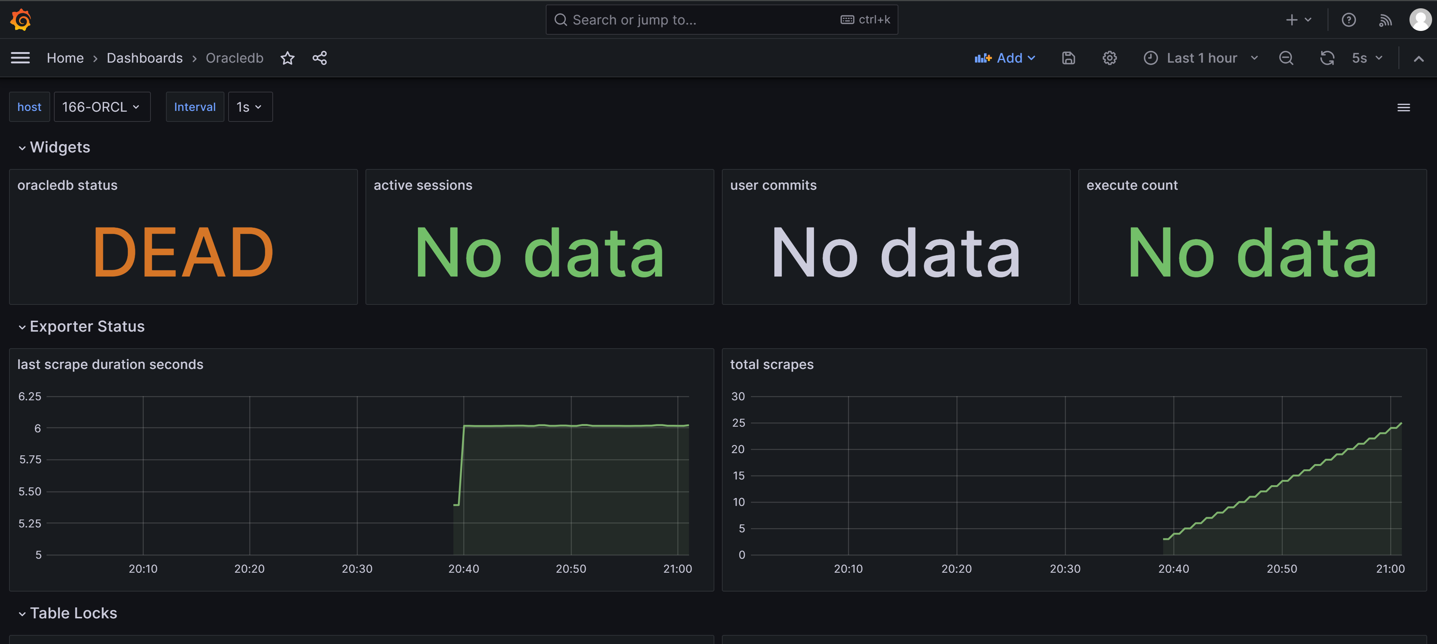Screen dimensions: 1437x644
Task: Refresh the dashboard
Action: click(x=1327, y=57)
